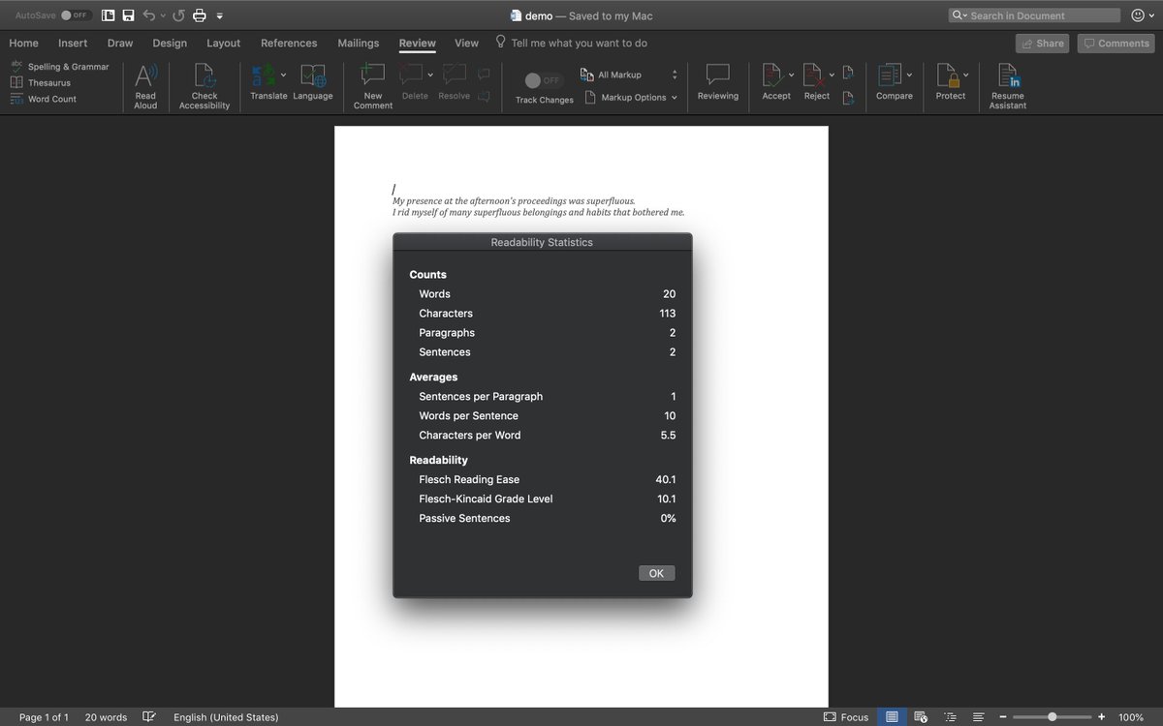1163x726 pixels.
Task: Open the Language tool
Action: click(313, 81)
